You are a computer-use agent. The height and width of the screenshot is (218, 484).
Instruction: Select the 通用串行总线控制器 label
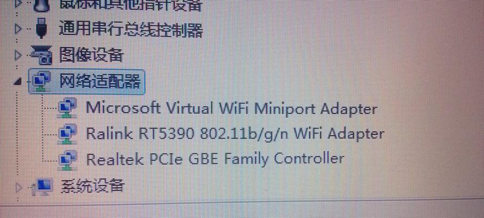131,29
